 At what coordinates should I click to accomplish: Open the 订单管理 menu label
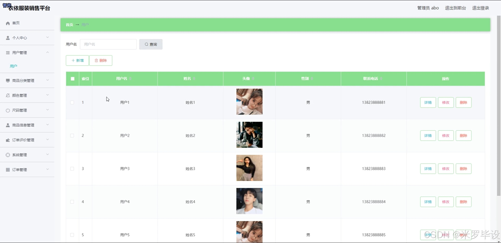19,170
